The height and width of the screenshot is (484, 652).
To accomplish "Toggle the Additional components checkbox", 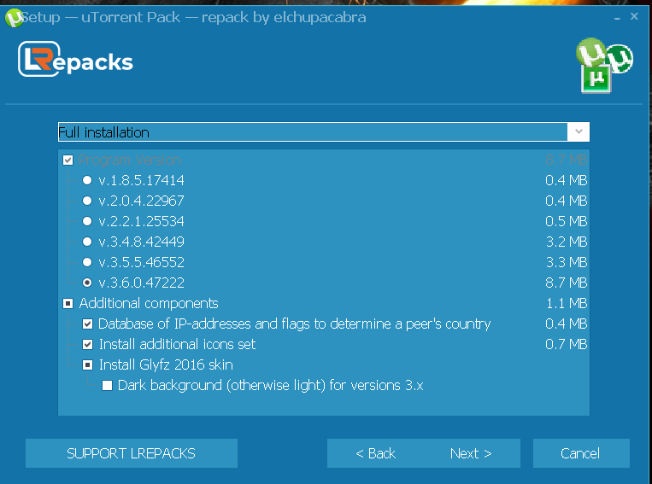I will (x=68, y=303).
